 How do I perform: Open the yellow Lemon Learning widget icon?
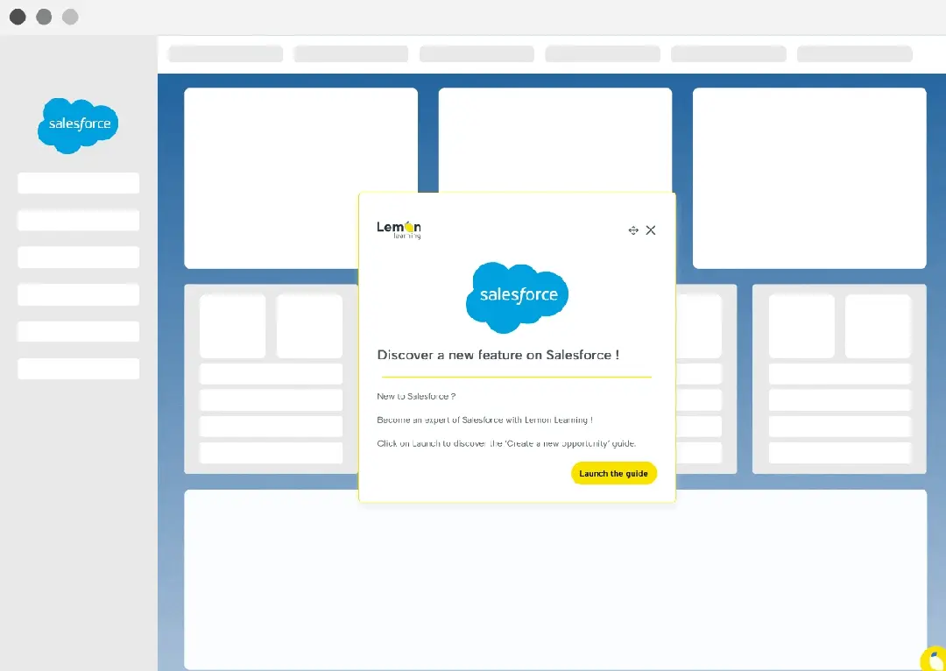934,660
